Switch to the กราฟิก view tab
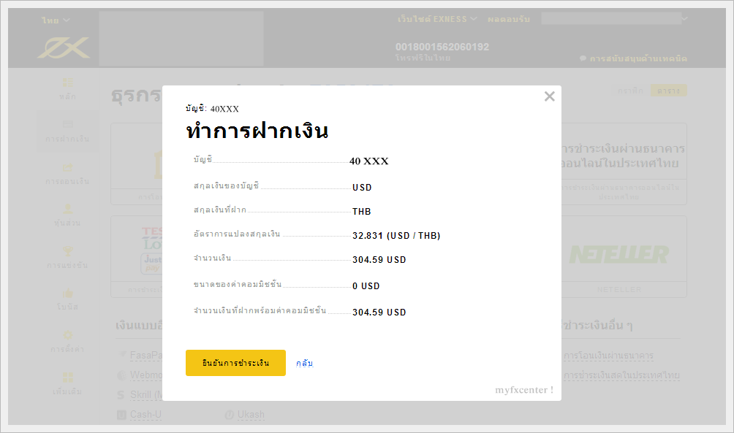 tap(630, 91)
